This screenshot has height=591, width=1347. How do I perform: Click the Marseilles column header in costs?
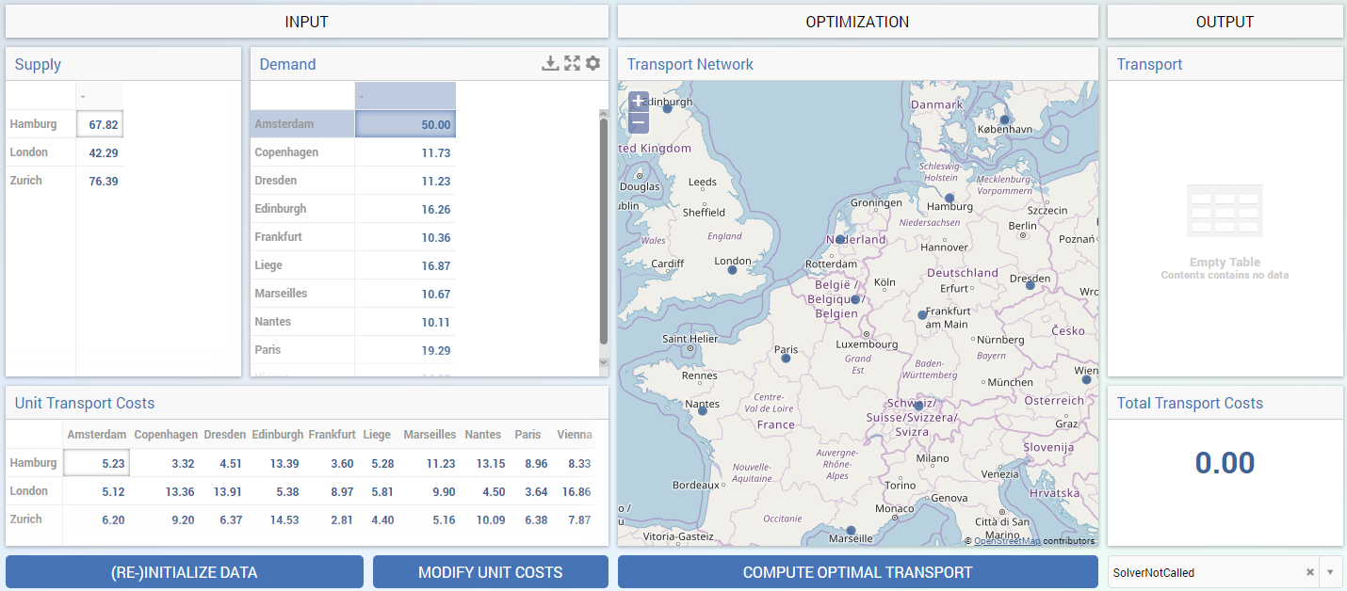pos(430,435)
